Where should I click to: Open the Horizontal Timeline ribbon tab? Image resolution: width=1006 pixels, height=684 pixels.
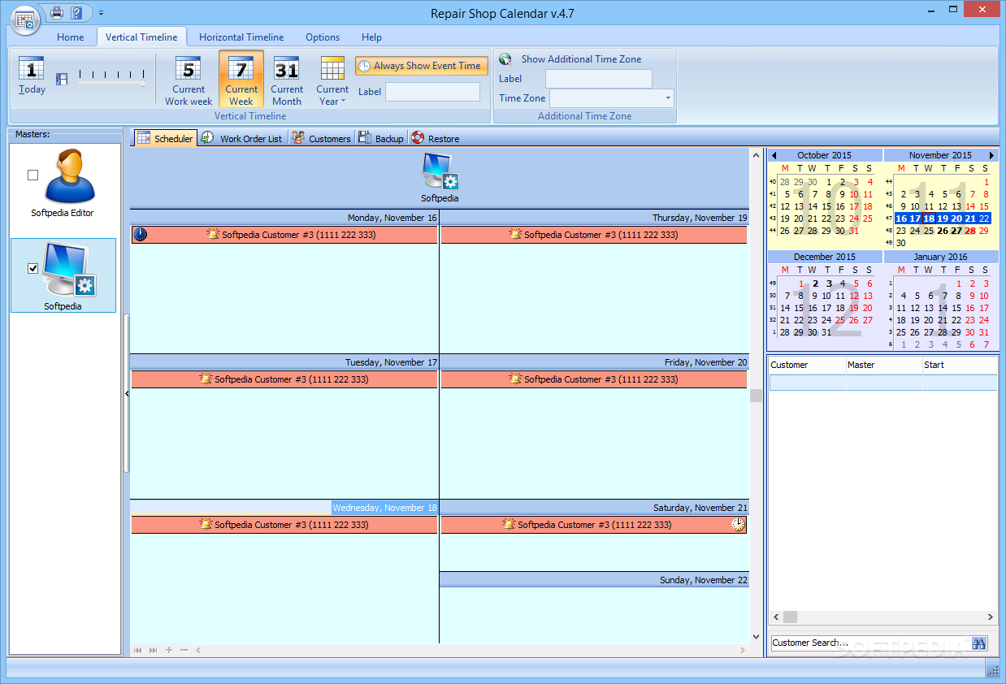241,37
